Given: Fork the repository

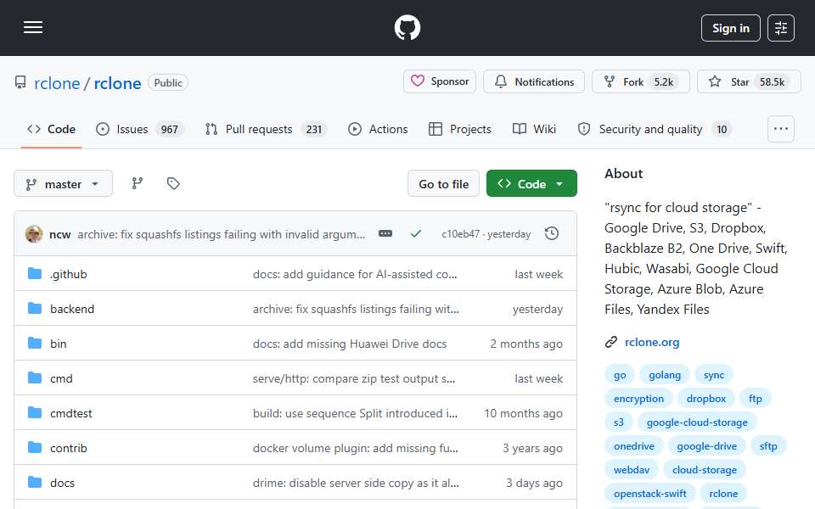Looking at the screenshot, I should point(640,81).
